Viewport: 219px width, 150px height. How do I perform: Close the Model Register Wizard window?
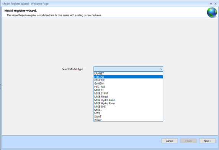(x=216, y=4)
